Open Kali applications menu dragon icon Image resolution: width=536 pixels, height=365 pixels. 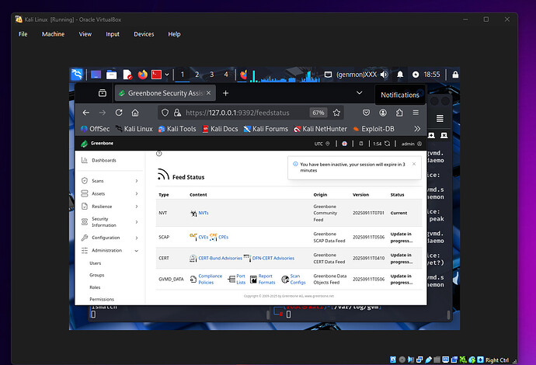click(78, 75)
